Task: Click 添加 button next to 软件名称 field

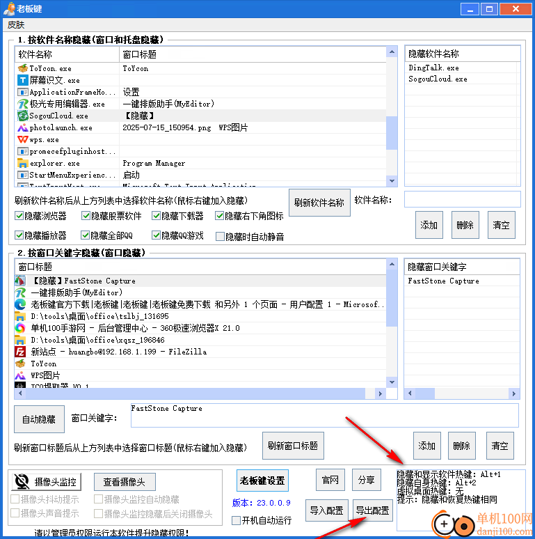Action: (429, 225)
